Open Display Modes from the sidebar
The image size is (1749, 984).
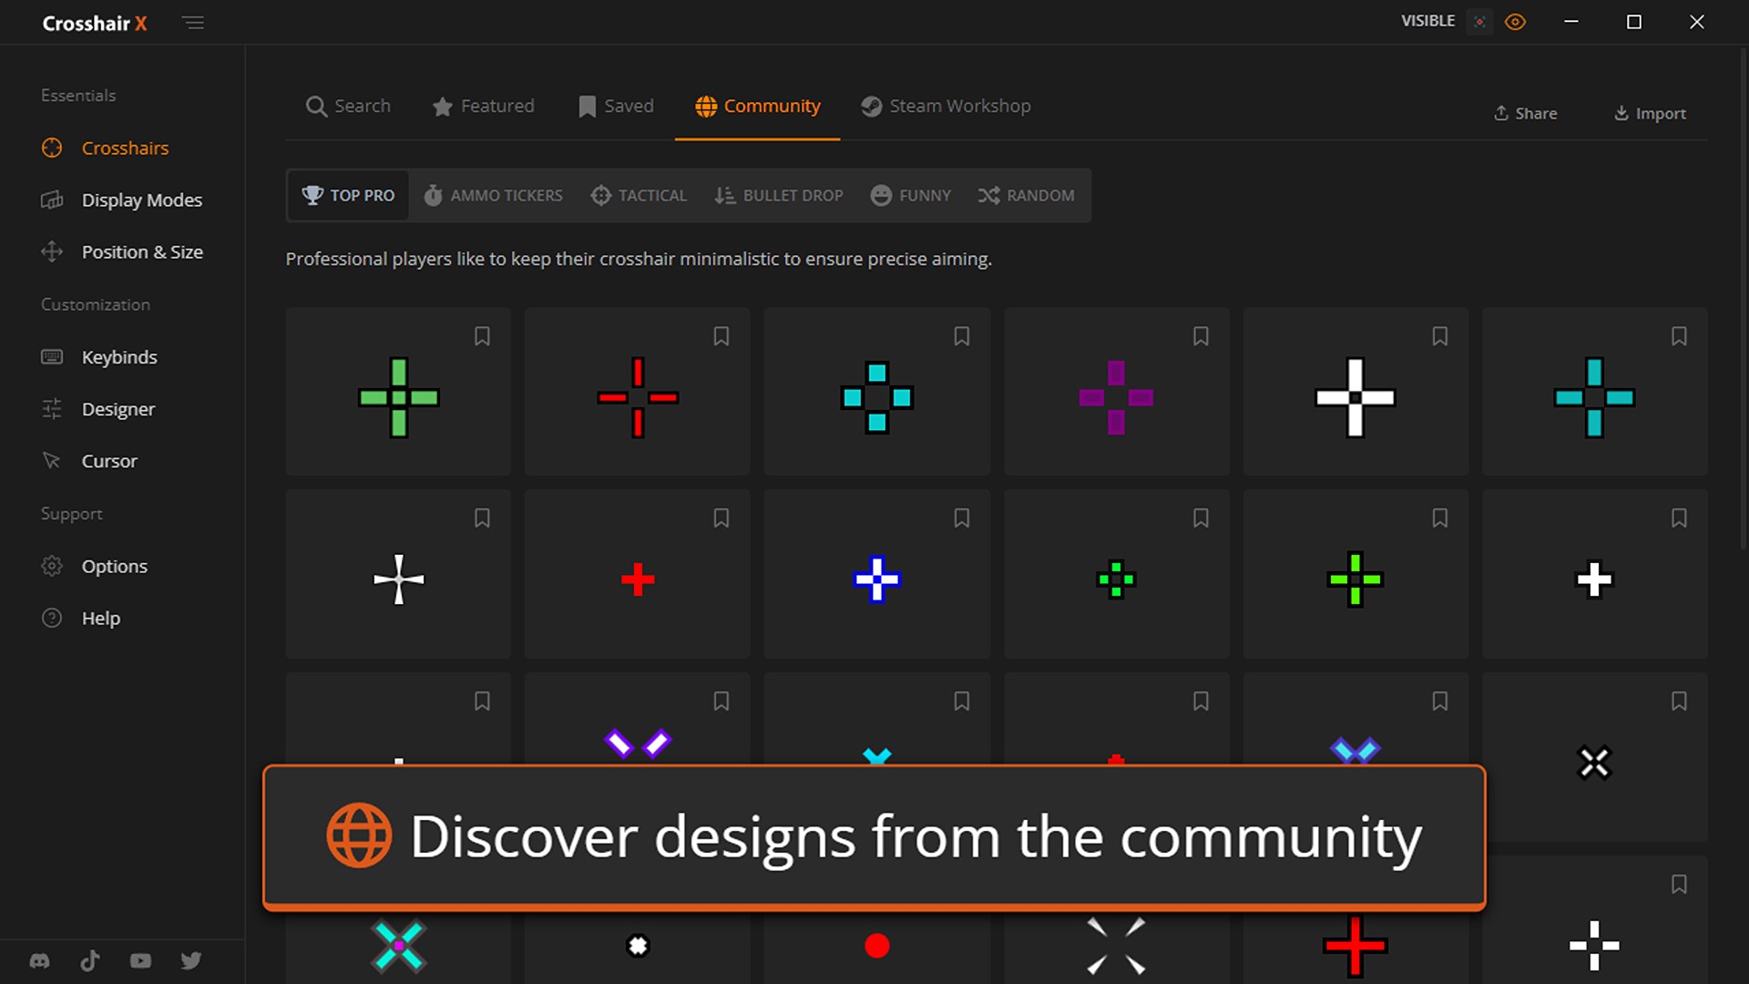click(x=141, y=200)
